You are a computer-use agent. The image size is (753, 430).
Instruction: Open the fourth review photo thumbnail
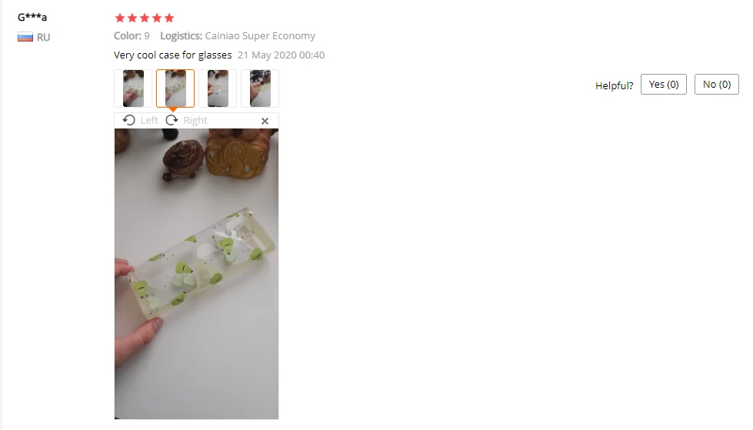[260, 88]
